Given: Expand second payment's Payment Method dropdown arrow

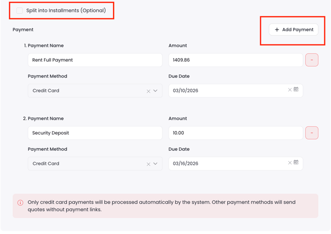Looking at the screenshot, I should pos(156,164).
